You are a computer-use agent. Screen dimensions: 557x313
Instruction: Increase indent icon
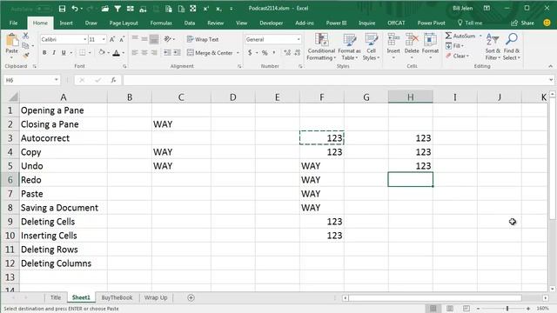point(177,53)
